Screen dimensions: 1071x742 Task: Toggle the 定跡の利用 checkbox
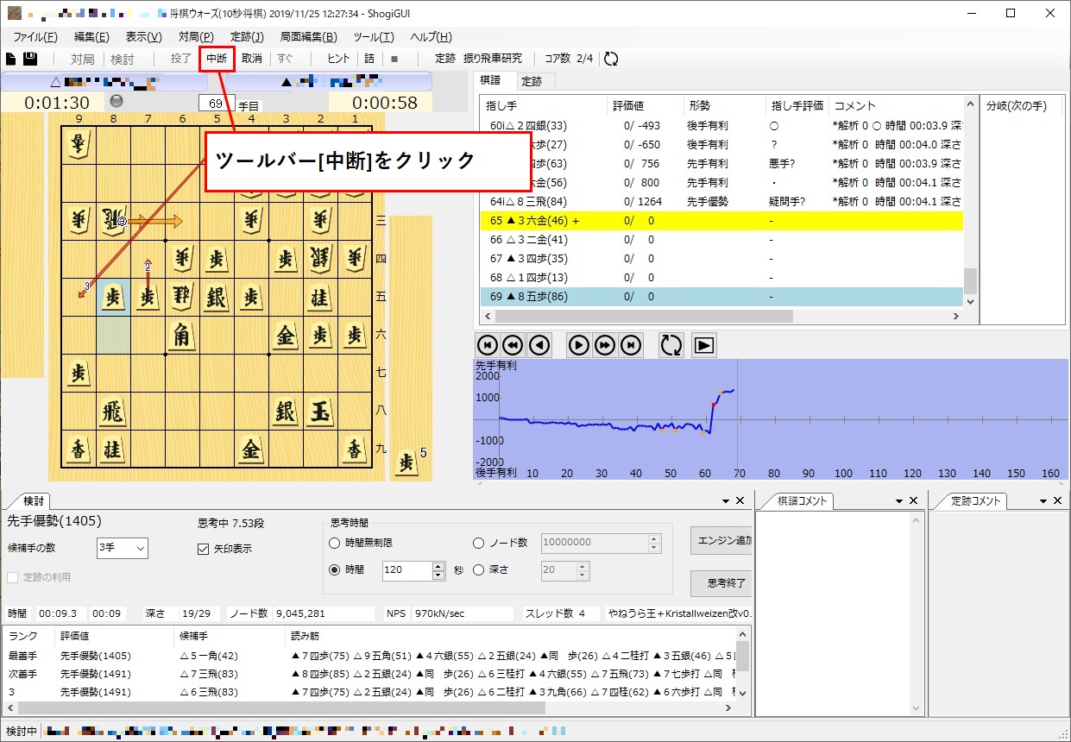[13, 577]
